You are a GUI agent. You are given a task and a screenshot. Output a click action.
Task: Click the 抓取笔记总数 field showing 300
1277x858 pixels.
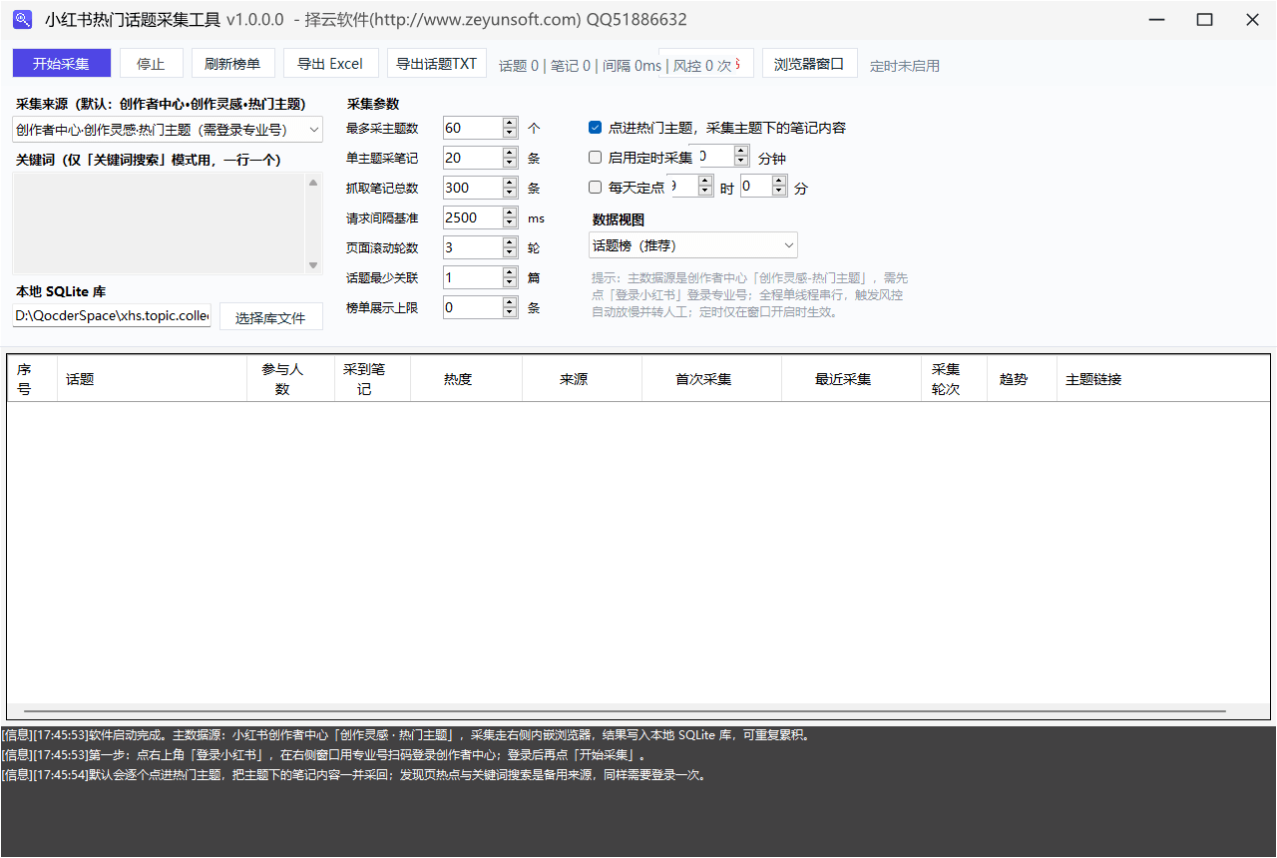click(472, 188)
